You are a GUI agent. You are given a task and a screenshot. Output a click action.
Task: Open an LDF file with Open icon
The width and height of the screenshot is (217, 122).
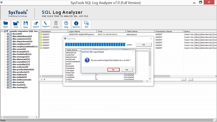tap(5, 25)
